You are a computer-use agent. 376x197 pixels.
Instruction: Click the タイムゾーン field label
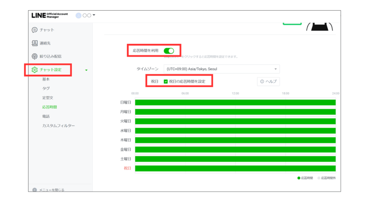(148, 69)
